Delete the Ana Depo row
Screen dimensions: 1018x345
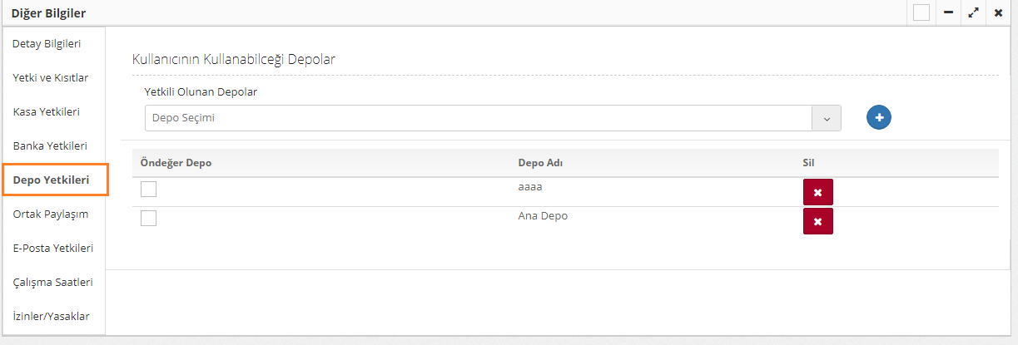(817, 221)
